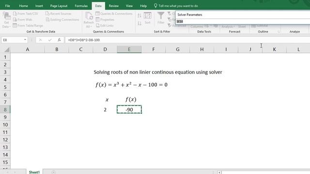The image size is (310, 174).
Task: Confirm formula entry checkmark icon
Action: click(x=50, y=40)
